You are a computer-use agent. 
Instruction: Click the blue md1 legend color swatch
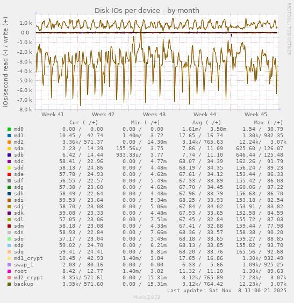[x=9, y=136]
